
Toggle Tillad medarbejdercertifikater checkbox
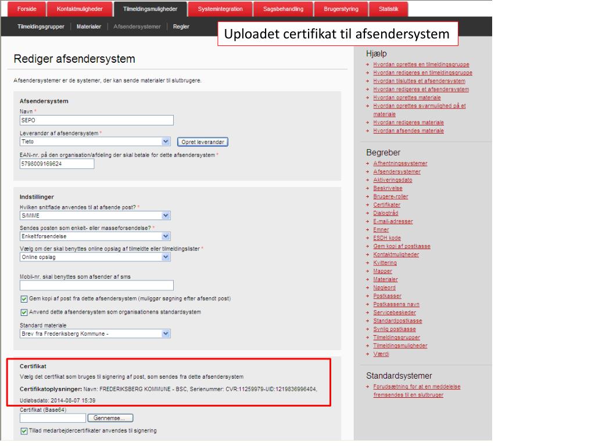click(24, 431)
